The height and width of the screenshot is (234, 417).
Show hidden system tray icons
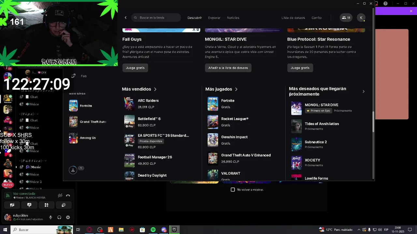359,230
